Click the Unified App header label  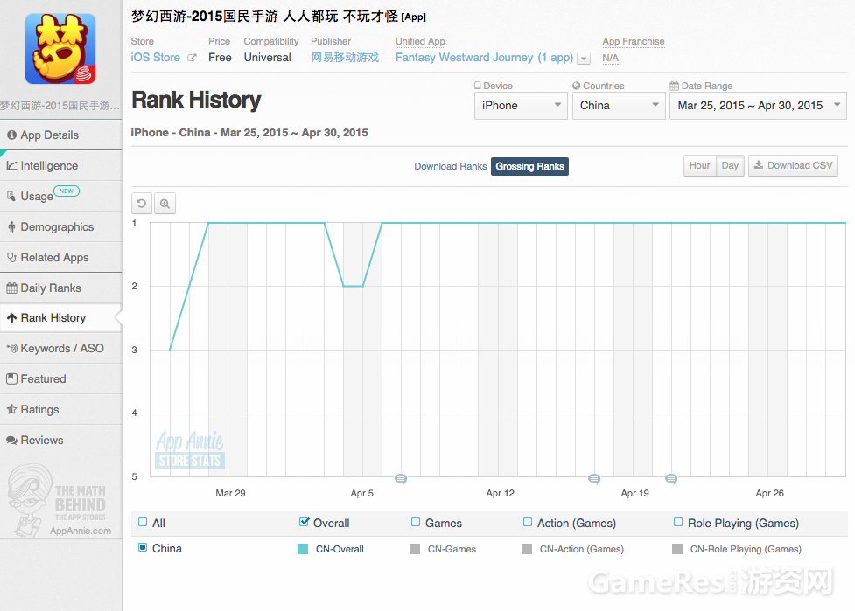420,41
